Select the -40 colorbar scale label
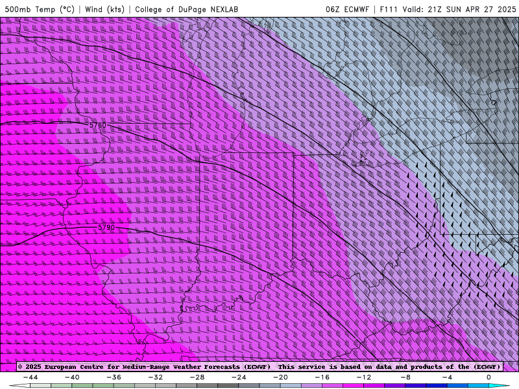 tap(72, 377)
